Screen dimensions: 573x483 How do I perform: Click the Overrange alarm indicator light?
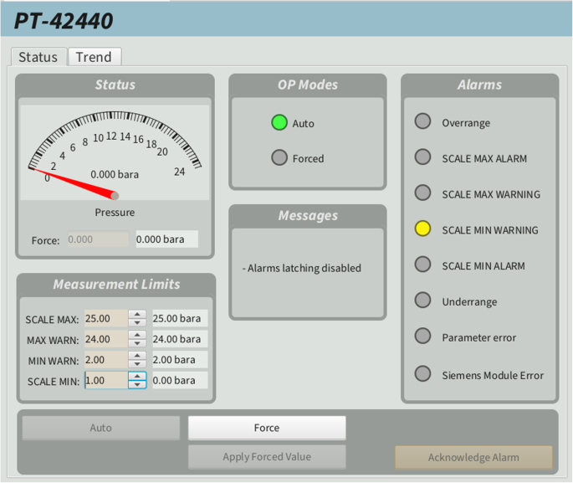coord(423,122)
